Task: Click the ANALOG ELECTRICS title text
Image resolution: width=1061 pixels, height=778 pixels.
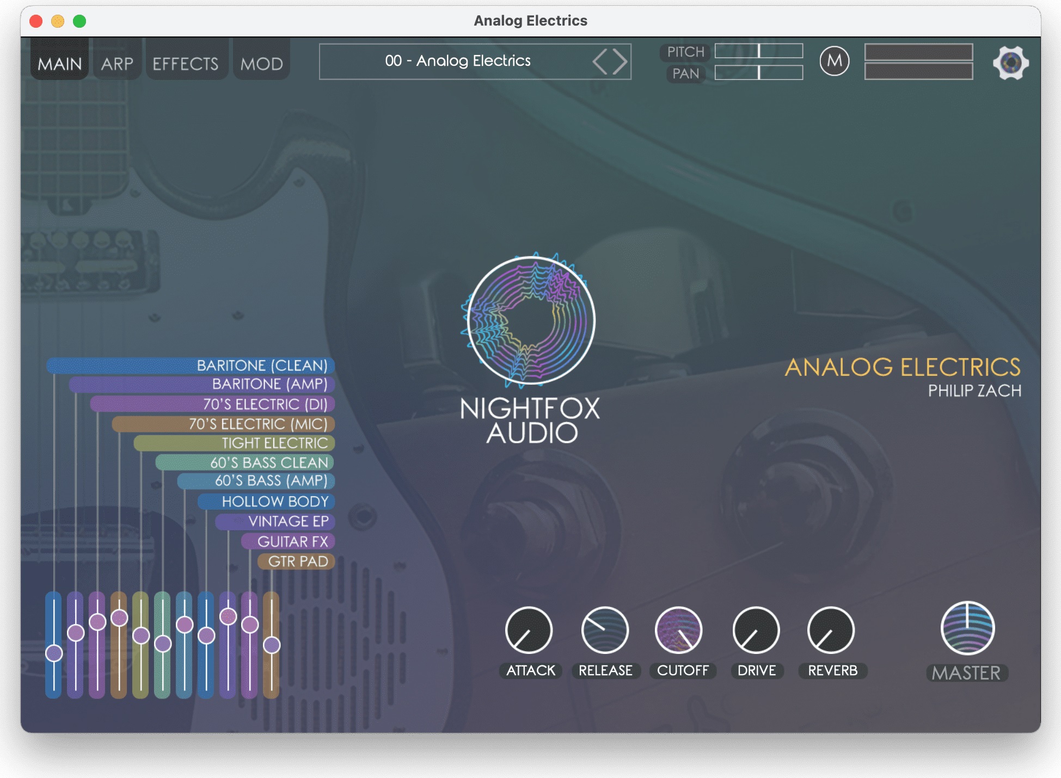Action: [x=903, y=367]
